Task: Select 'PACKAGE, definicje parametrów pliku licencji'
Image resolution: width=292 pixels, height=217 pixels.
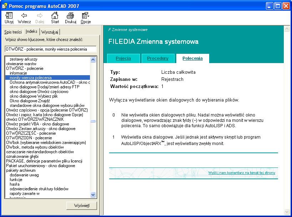Action: 44,161
